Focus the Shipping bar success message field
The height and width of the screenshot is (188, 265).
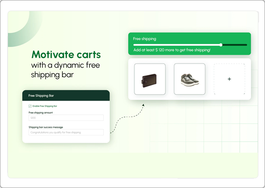coord(66,132)
